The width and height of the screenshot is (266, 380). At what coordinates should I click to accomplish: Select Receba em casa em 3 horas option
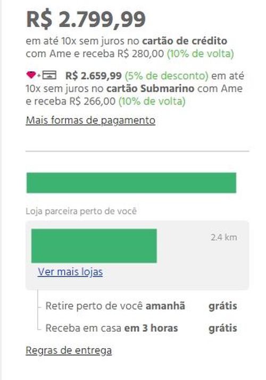112,328
